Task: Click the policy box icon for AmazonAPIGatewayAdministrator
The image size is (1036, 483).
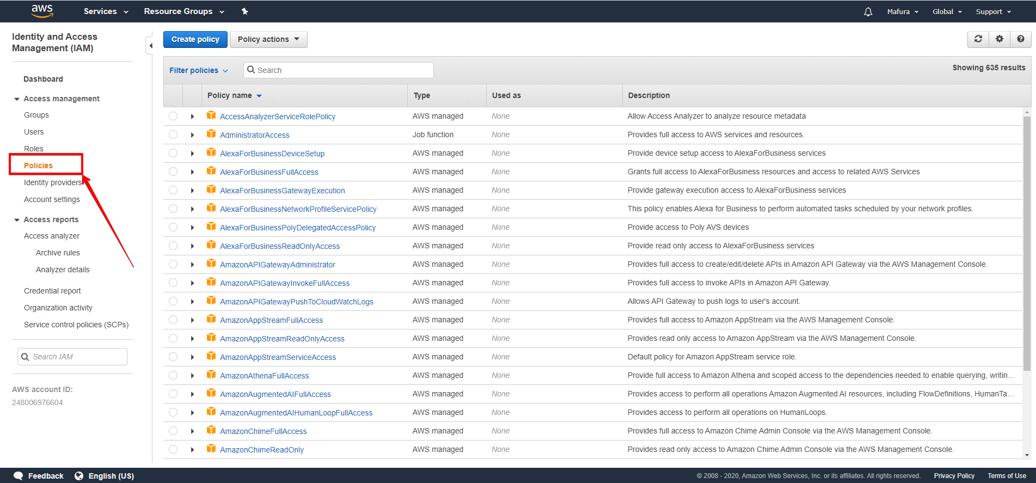Action: pos(211,264)
